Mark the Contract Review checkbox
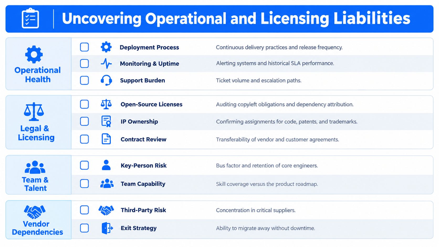This screenshot has width=439, height=247. tap(84, 139)
